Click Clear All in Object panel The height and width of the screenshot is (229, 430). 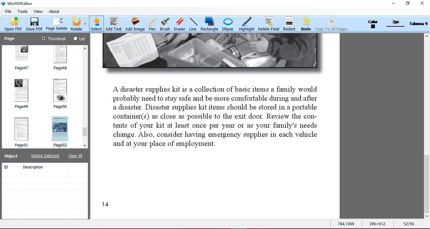75,156
